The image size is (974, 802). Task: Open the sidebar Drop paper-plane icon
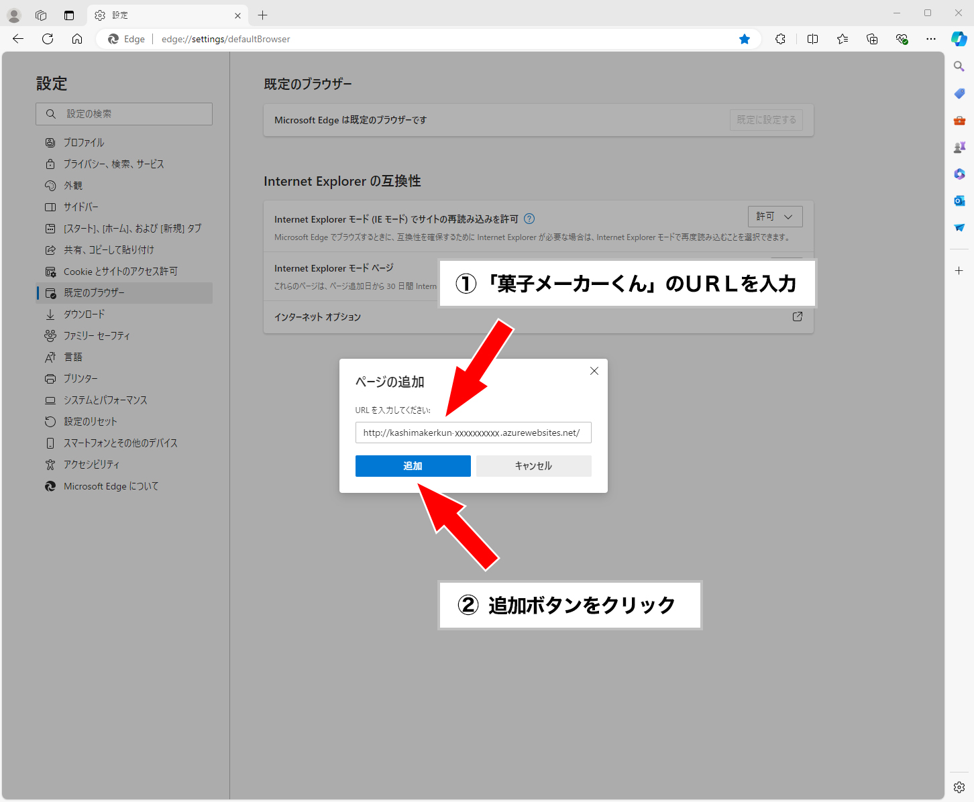point(959,227)
